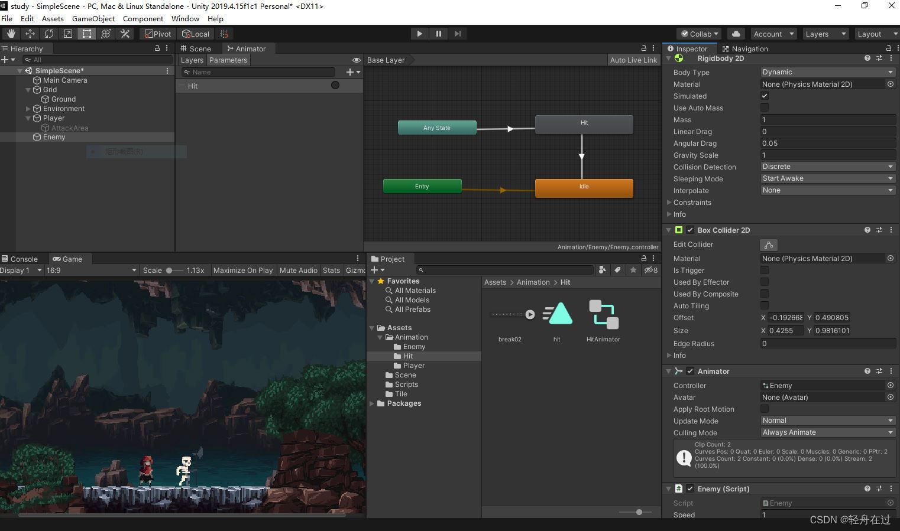Toggle the Pivot handle position button

(158, 34)
